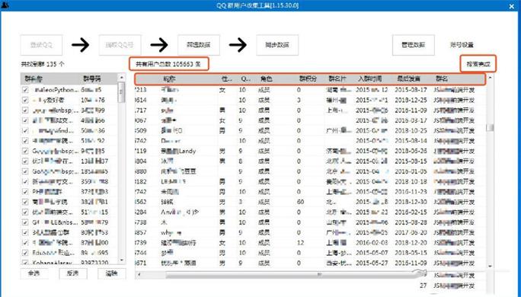Toggle checkbox of group number ending 53

coord(25,232)
